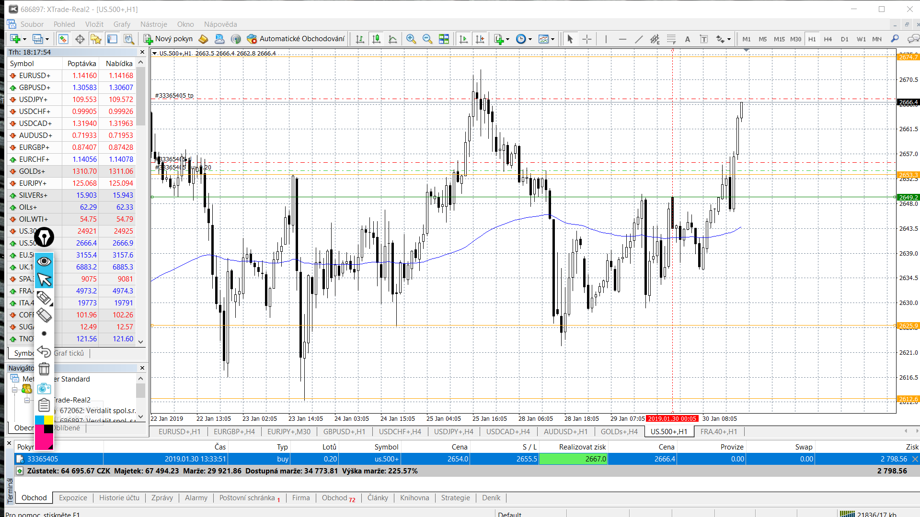Select the Epic Pen eraser tool
Viewport: 920px width, 517px height.
44,315
